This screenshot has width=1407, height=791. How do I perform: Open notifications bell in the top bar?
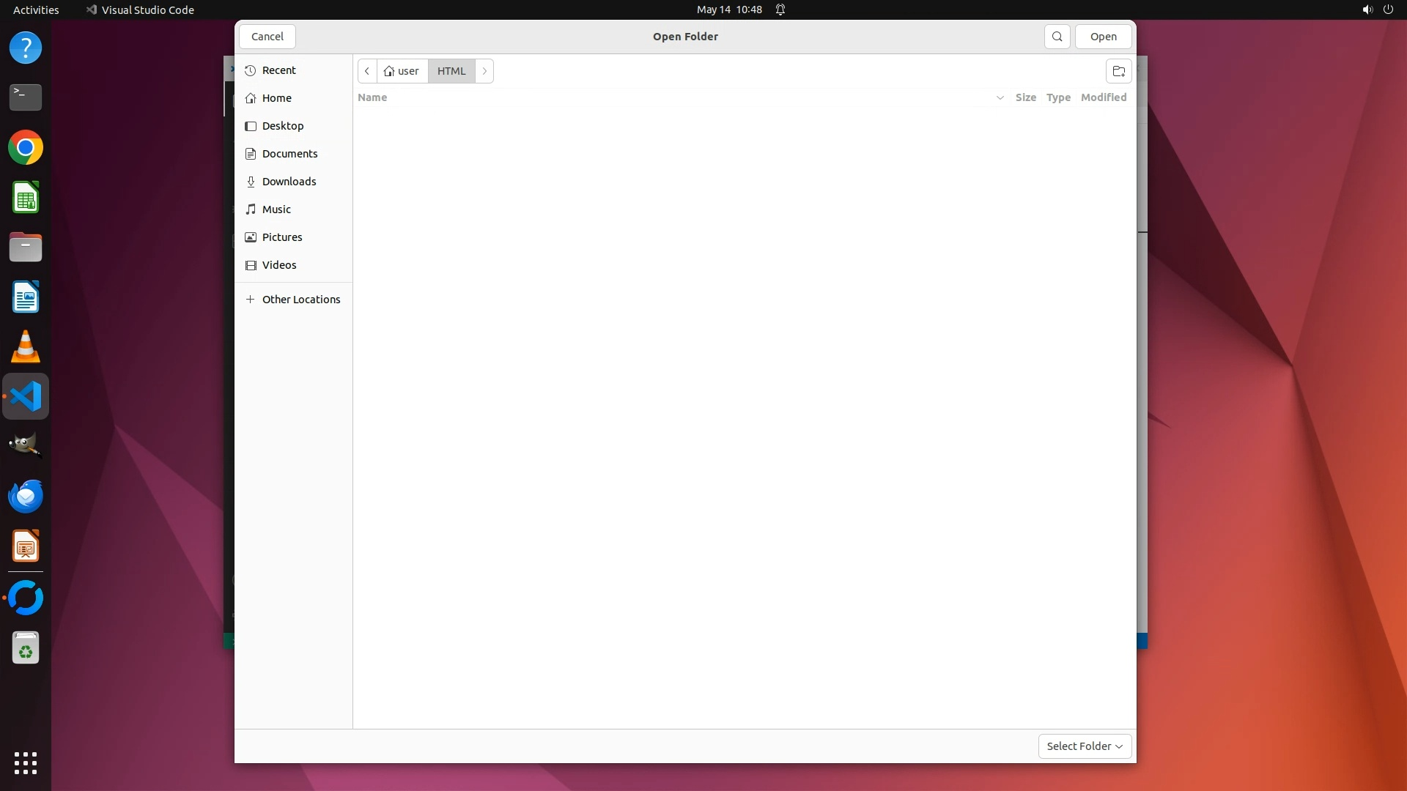point(780,10)
